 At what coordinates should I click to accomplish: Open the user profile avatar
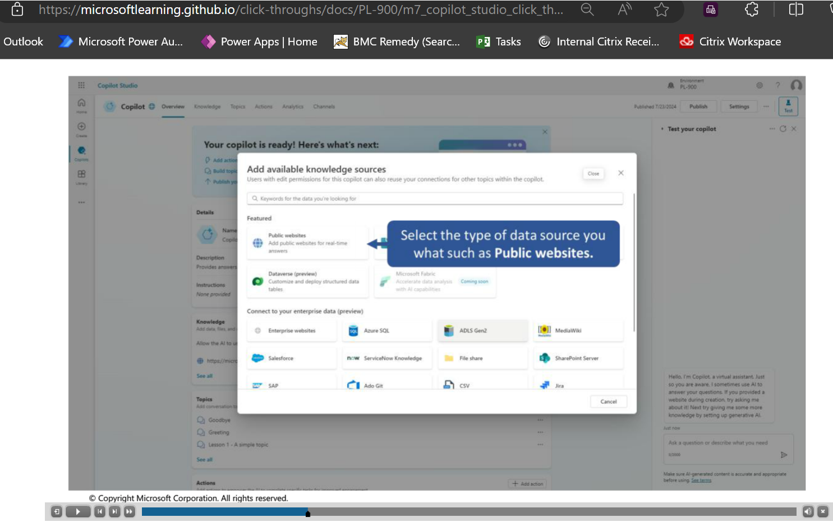[x=797, y=85]
